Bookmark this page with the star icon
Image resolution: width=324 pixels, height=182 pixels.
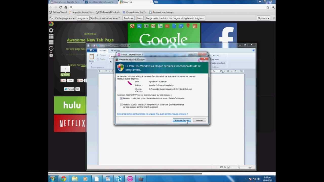(268, 7)
